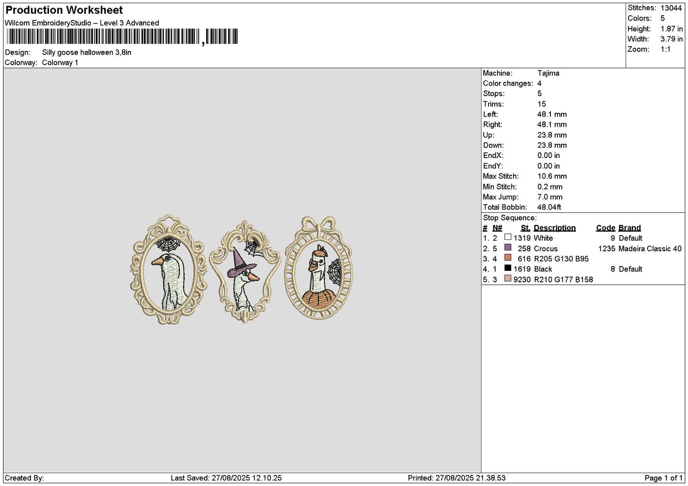The width and height of the screenshot is (688, 486).
Task: Click the Machine value 'Tajima'
Action: pos(548,73)
